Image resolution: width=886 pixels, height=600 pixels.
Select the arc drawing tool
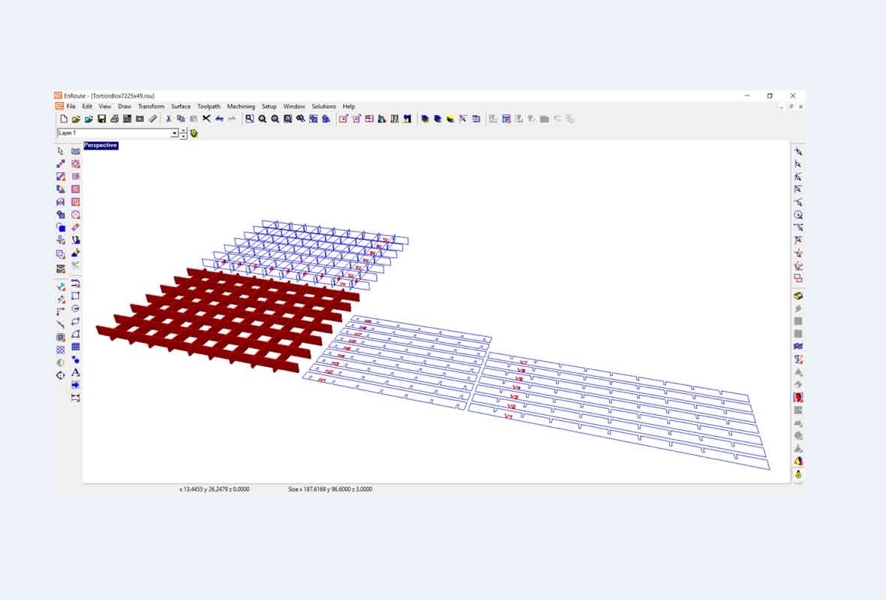pos(75,335)
